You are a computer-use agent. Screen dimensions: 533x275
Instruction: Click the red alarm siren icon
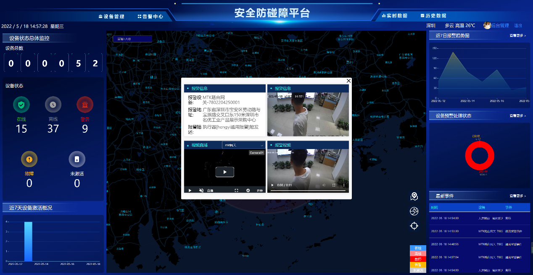tap(85, 105)
